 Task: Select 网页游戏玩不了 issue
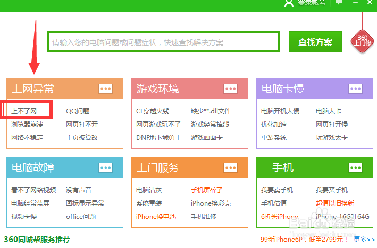(158, 125)
